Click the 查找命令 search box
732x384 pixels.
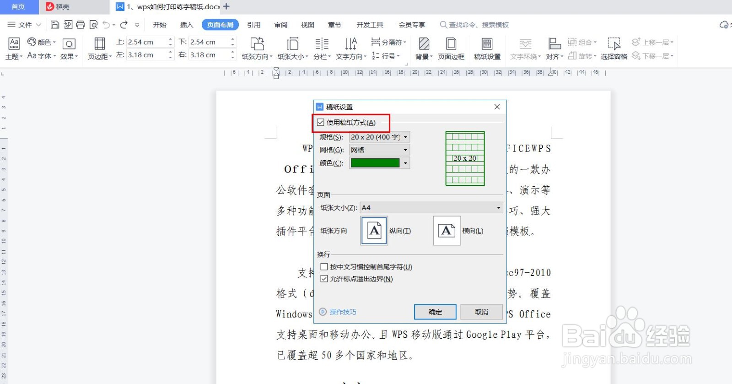pyautogui.click(x=474, y=25)
